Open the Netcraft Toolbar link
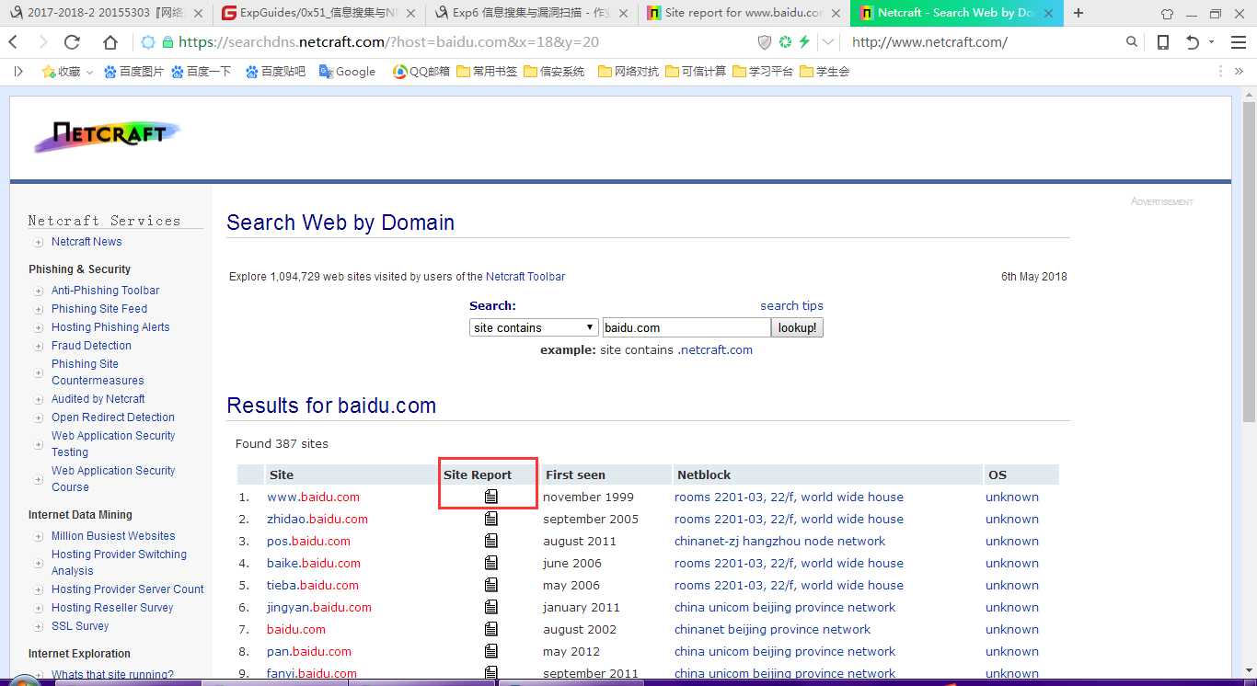1257x686 pixels. pyautogui.click(x=525, y=276)
